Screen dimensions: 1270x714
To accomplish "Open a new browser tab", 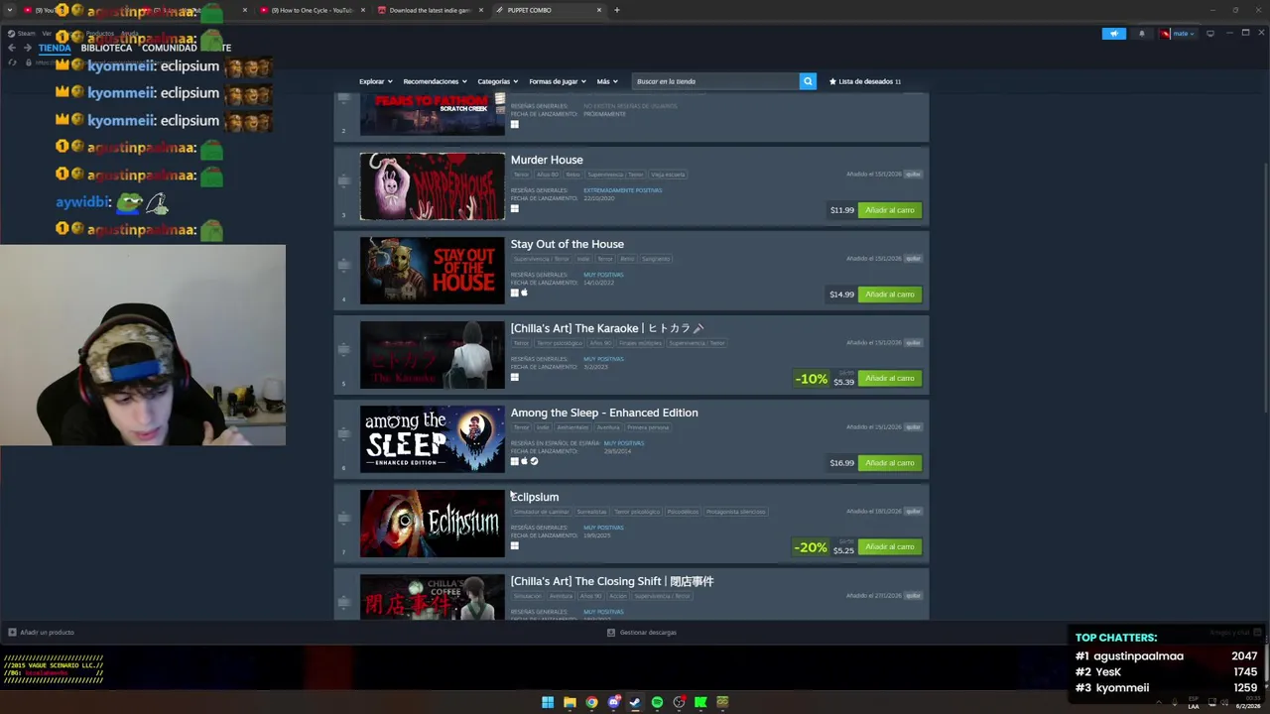I will click(x=617, y=10).
